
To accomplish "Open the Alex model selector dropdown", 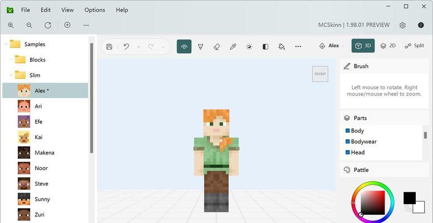I will tap(331, 46).
